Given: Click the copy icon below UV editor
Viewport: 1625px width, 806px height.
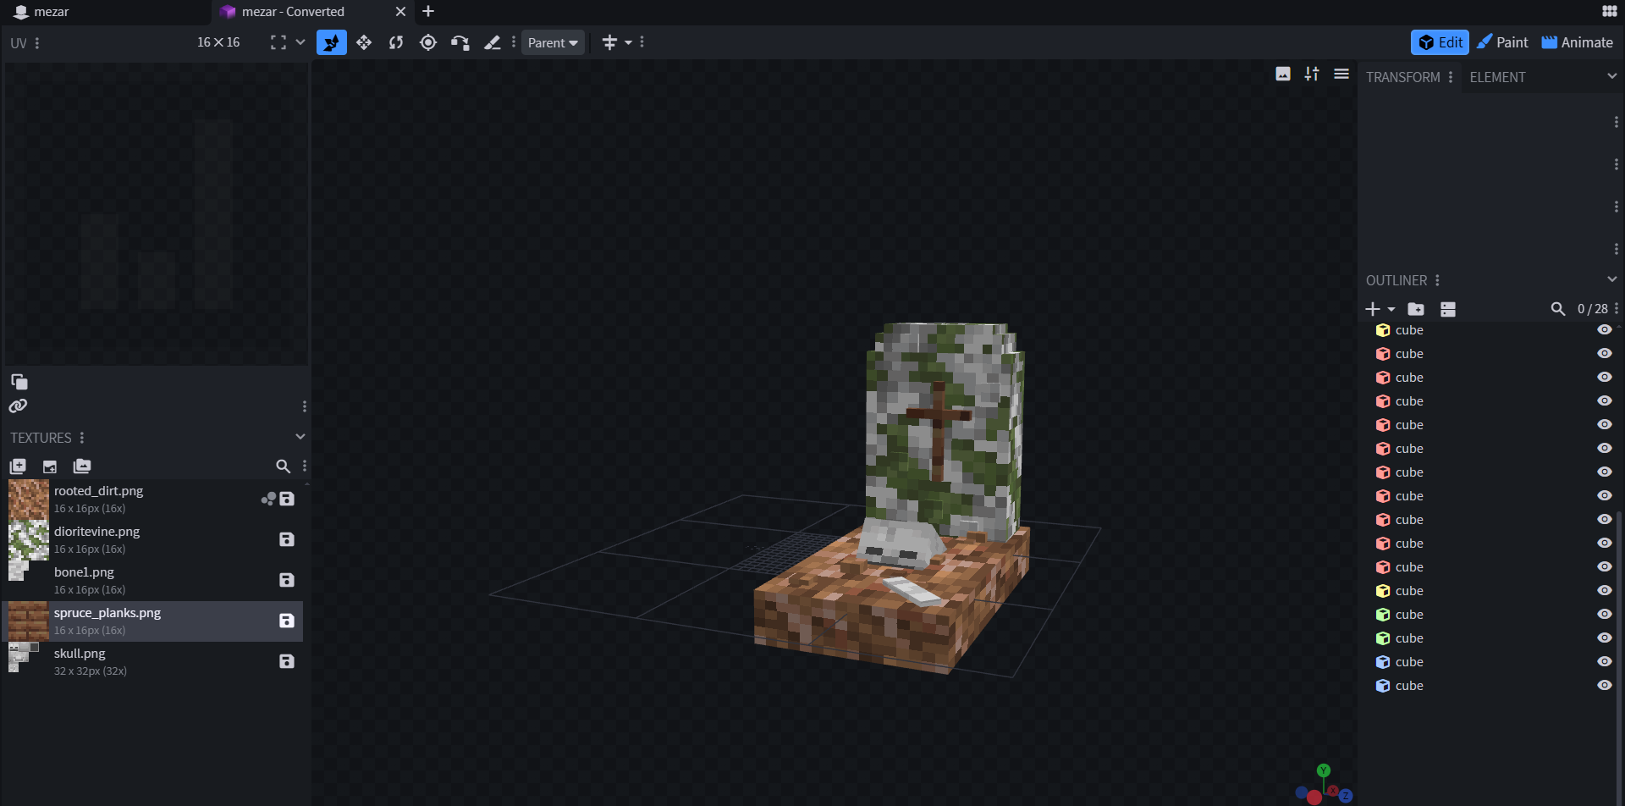Looking at the screenshot, I should point(19,382).
